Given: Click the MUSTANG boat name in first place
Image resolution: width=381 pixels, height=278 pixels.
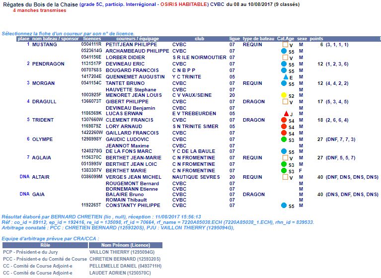Looking at the screenshot, I should tap(45, 45).
